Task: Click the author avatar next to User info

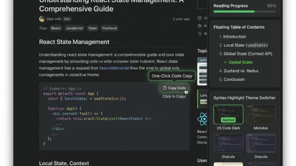Action: (x=42, y=19)
